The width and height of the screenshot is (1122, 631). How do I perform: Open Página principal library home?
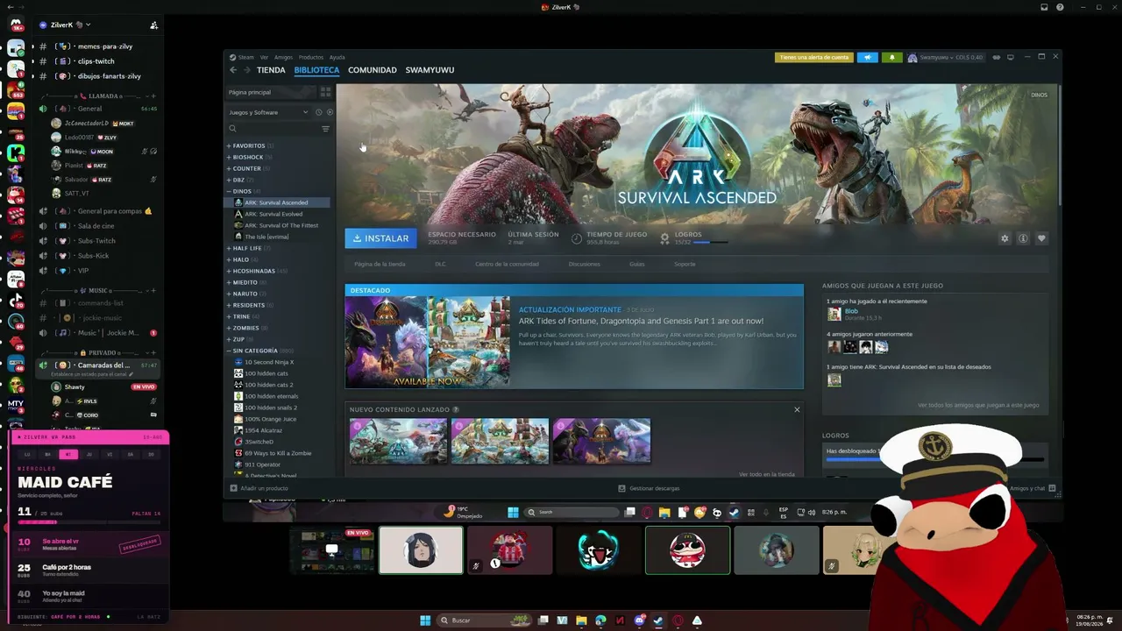point(270,92)
